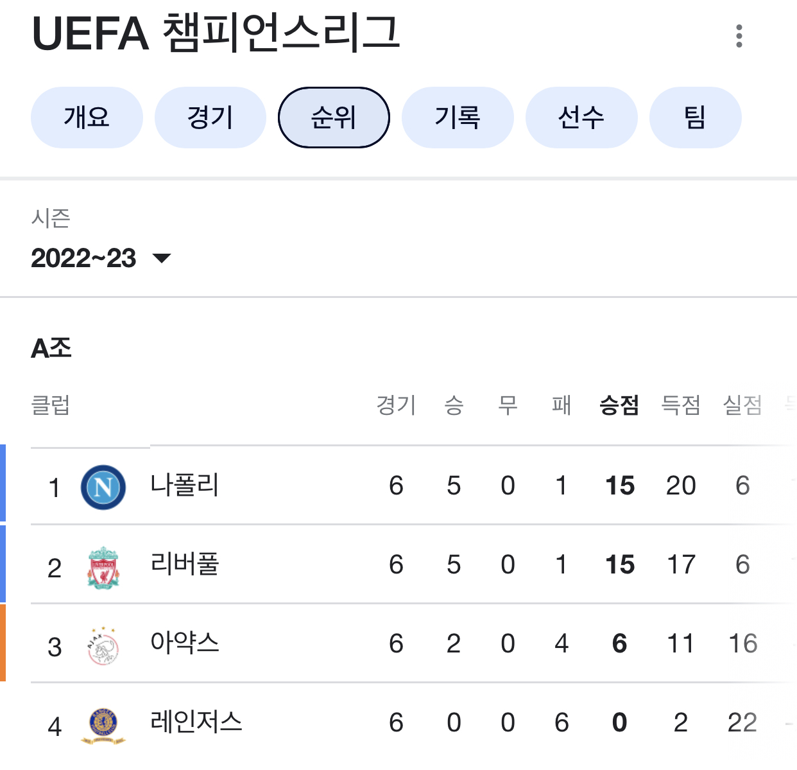This screenshot has width=797, height=770.
Task: Select the 선수 tab
Action: 581,118
